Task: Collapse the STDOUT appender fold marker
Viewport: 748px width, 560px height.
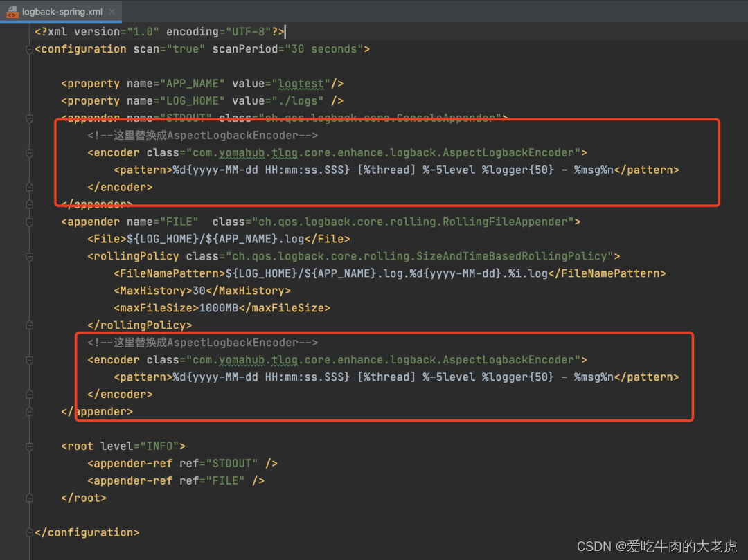Action: [29, 118]
